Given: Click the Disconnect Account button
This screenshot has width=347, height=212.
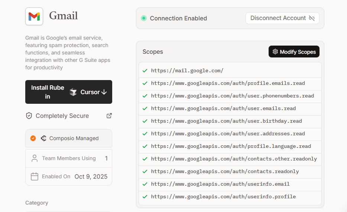Looking at the screenshot, I should click(x=282, y=18).
